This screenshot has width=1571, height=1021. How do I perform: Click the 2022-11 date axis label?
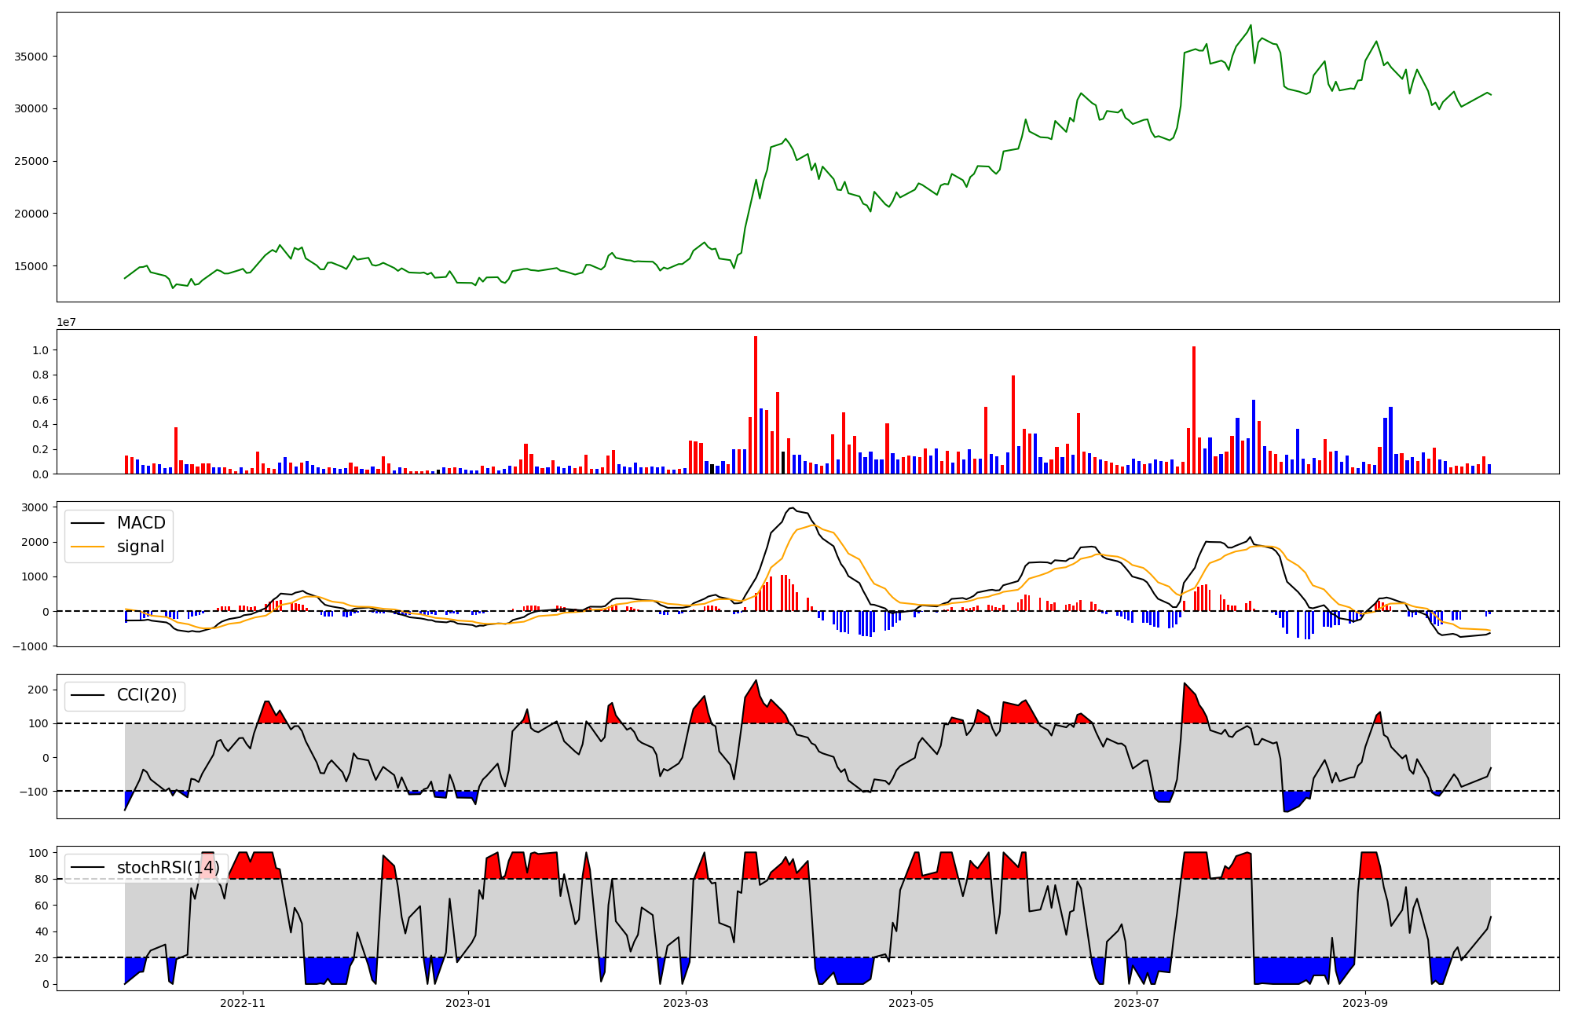[x=243, y=1003]
